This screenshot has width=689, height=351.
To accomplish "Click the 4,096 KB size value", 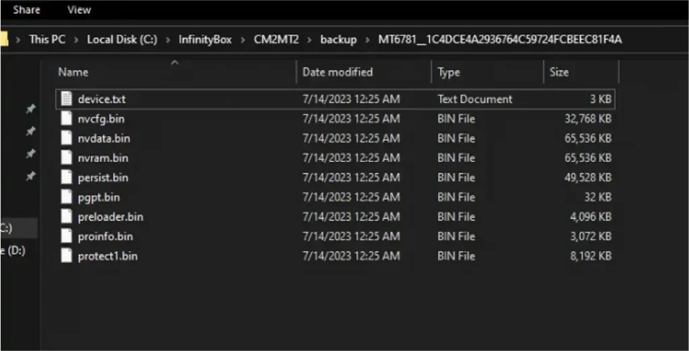I will (591, 217).
